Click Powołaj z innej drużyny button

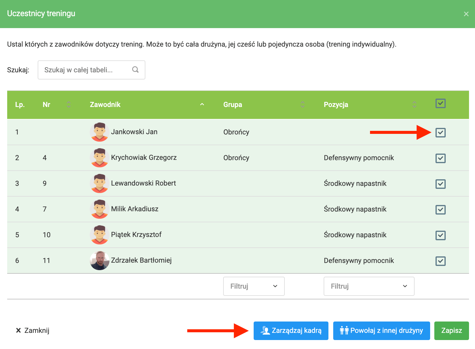pos(381,330)
